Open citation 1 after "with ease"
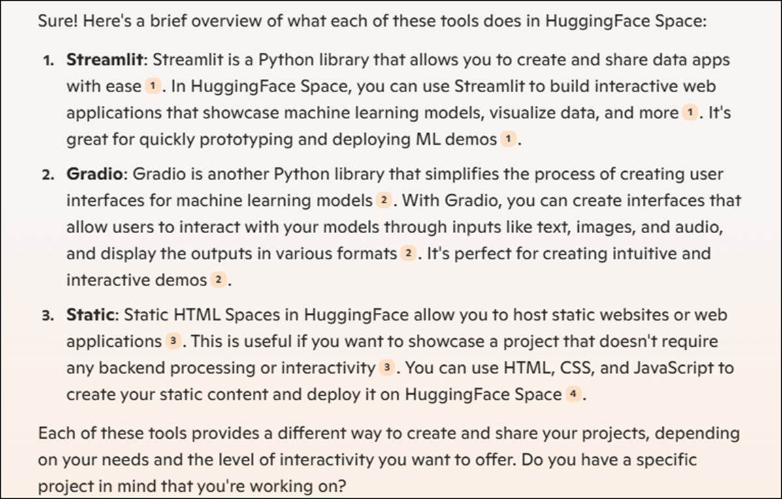 point(153,86)
